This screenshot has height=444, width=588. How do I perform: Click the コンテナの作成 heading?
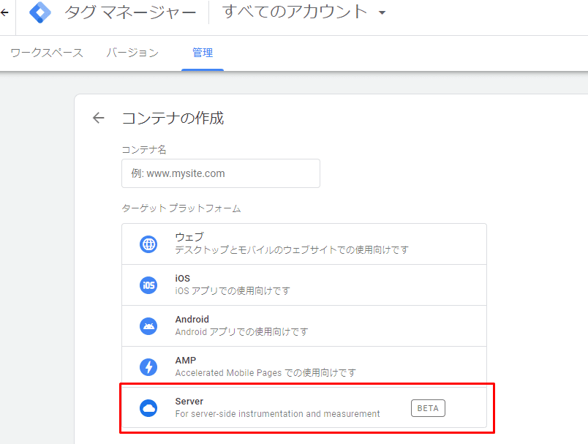173,118
